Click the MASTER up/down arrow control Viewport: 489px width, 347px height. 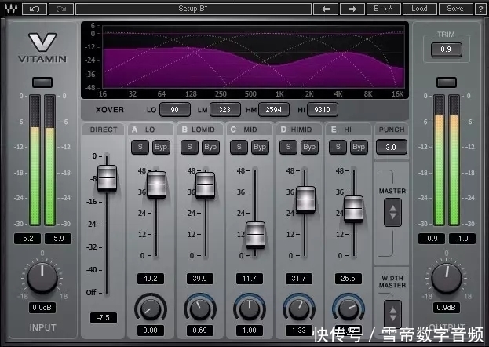pos(392,211)
